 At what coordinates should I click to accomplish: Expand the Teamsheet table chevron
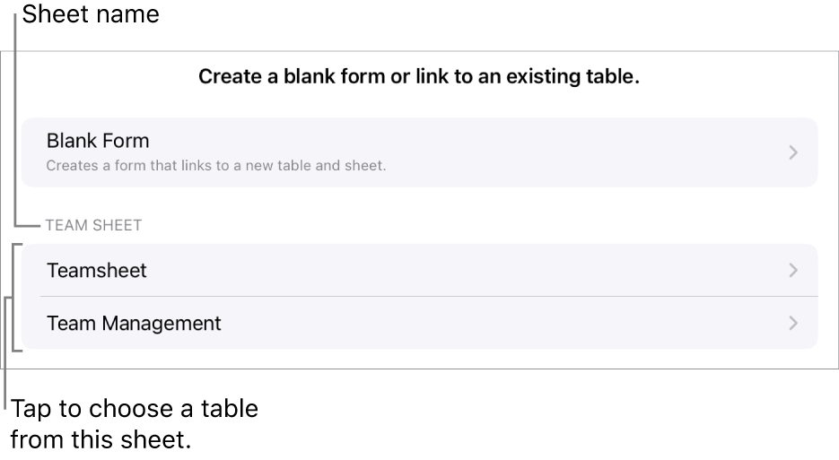[792, 270]
